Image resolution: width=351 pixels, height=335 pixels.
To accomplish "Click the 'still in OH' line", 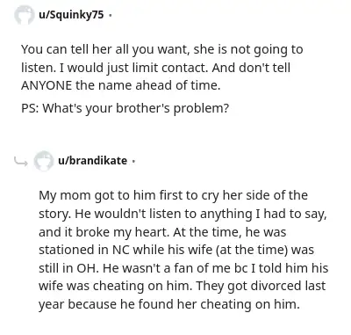I will click(x=183, y=268).
